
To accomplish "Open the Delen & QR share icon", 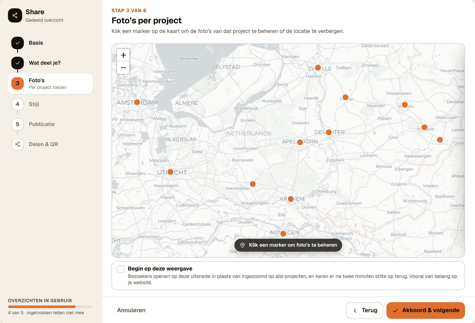I will pos(18,144).
